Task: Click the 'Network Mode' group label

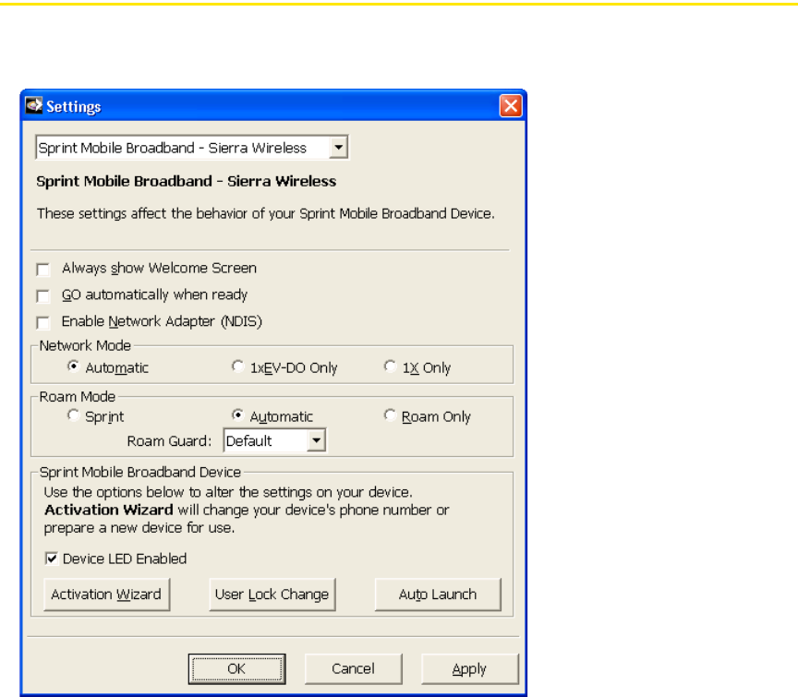Action: tap(85, 346)
